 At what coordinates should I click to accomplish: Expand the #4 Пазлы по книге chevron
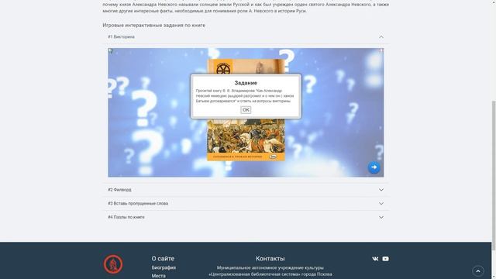point(381,217)
